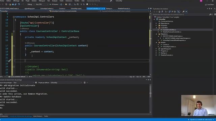Click the no issues found status indicator
Image resolution: width=216 pixels, height=121 pixels.
pyautogui.click(x=17, y=77)
